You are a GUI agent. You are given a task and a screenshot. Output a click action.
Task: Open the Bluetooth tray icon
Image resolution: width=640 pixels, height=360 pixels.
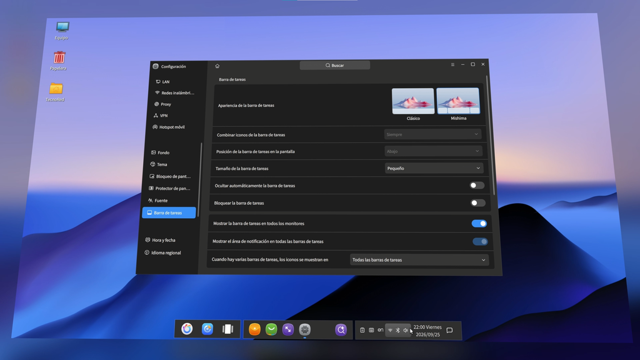(x=398, y=330)
